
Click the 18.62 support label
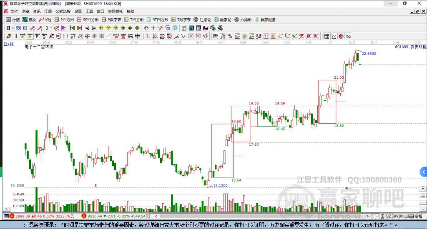coord(339,126)
